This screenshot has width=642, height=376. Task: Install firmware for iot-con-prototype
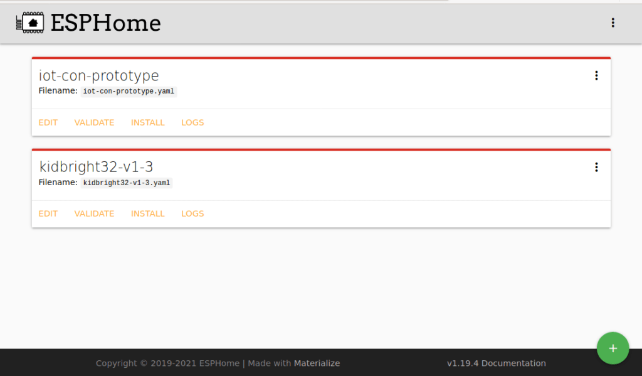coord(148,122)
